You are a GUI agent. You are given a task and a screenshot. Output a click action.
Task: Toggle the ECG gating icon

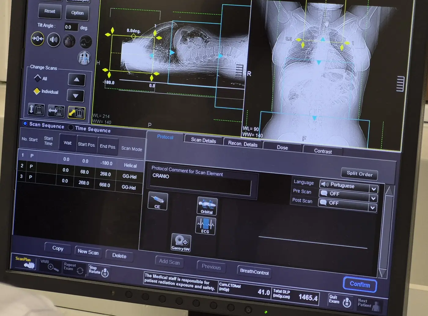point(205,226)
